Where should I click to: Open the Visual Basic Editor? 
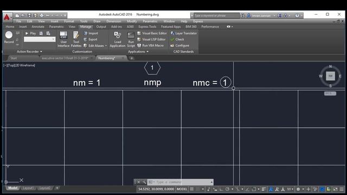click(152, 33)
